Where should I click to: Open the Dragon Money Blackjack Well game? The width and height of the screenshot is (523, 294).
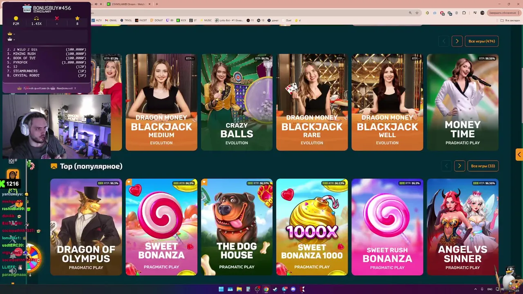click(387, 102)
